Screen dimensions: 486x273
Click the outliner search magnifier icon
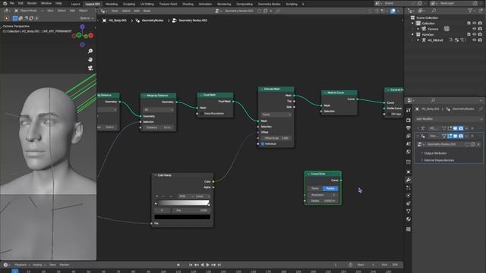[434, 11]
